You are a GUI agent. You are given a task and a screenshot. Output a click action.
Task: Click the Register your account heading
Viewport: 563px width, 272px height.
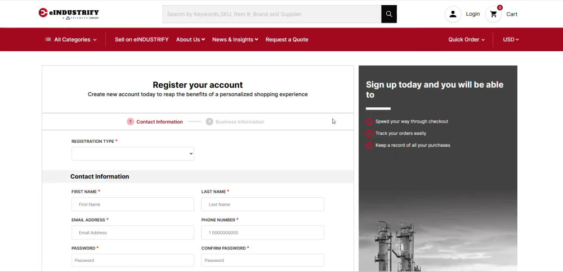coord(198,85)
